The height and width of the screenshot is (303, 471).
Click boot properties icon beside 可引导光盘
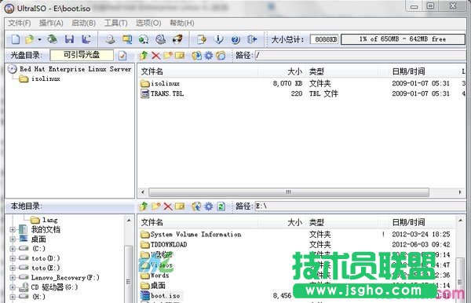tap(122, 56)
